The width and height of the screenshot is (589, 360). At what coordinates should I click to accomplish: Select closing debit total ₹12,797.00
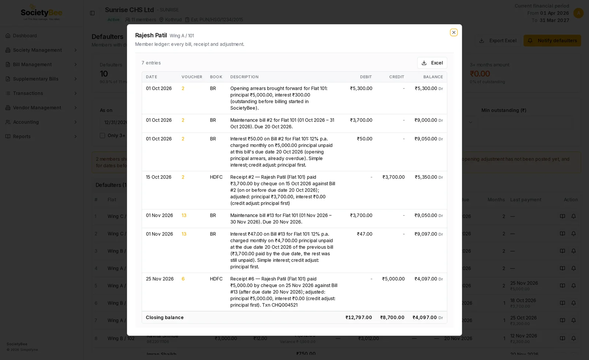(359, 317)
